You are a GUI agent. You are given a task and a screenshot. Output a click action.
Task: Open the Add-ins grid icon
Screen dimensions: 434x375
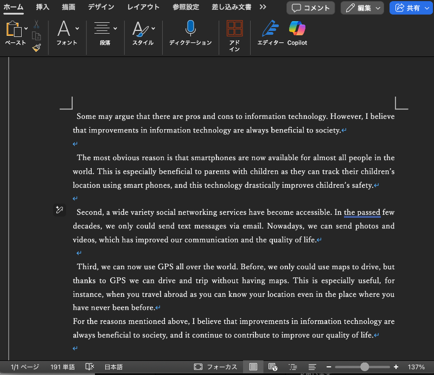pos(234,29)
